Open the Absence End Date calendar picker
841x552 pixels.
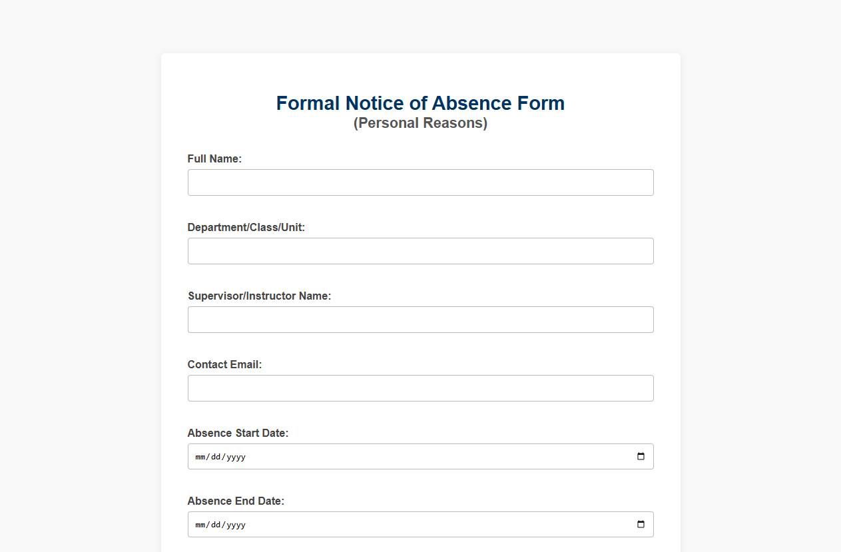click(x=641, y=524)
